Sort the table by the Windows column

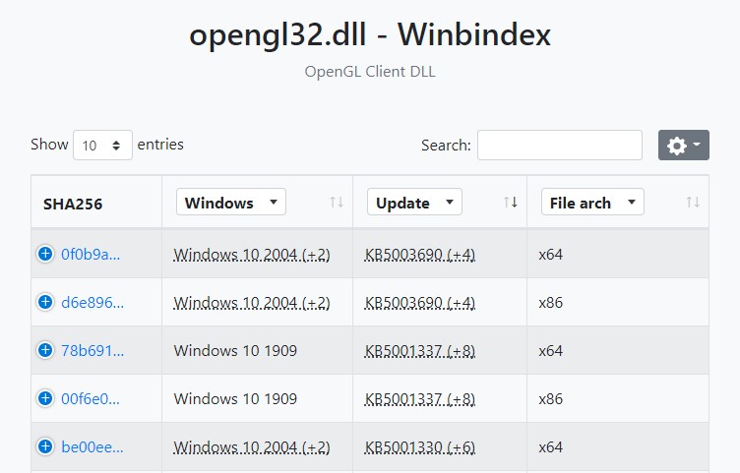point(336,203)
